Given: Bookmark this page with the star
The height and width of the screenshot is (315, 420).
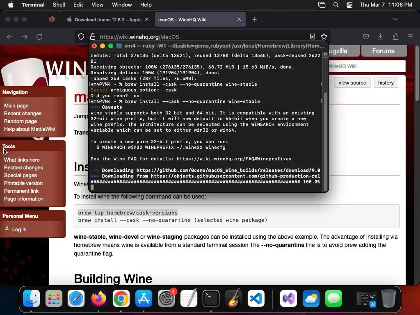Looking at the screenshot, I should point(324,37).
